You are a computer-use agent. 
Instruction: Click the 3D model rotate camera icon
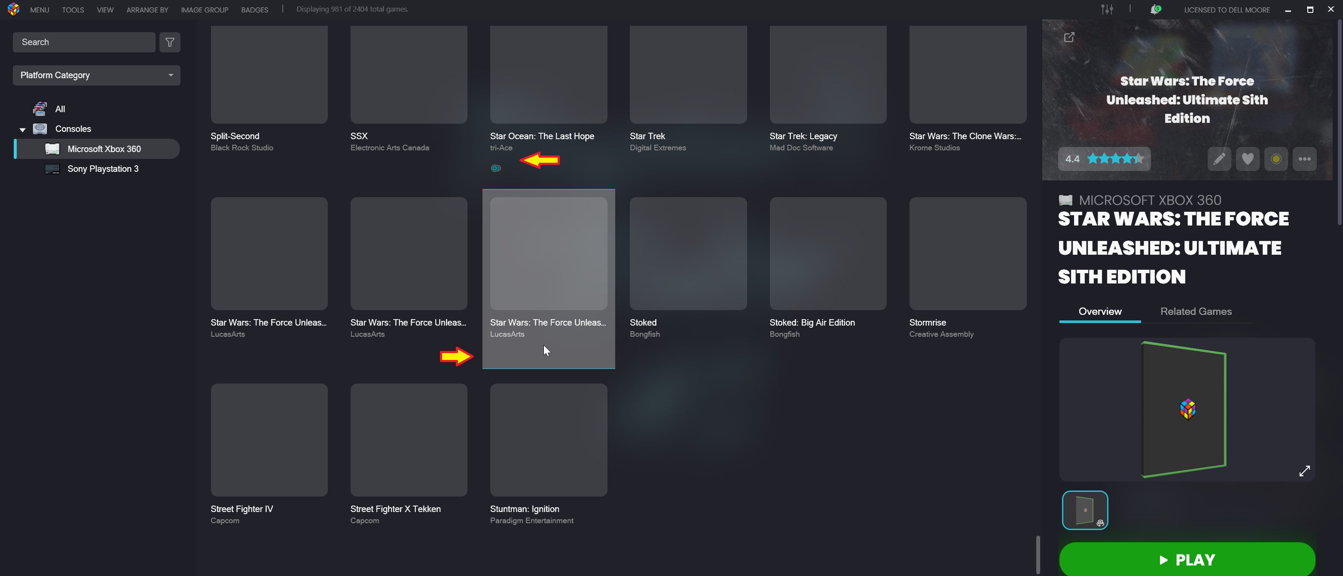[x=1100, y=523]
